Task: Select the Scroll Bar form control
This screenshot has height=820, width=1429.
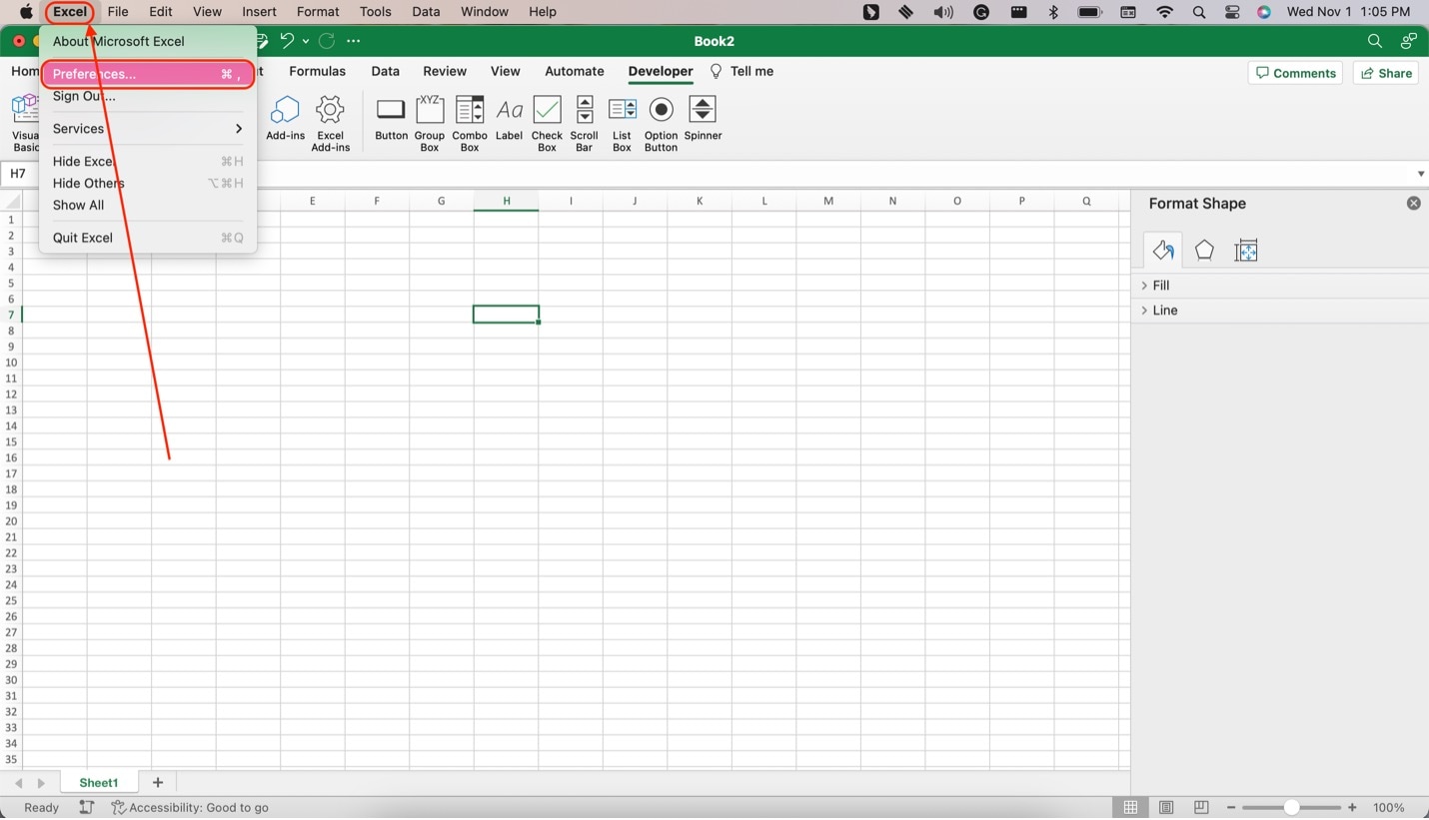Action: (585, 124)
